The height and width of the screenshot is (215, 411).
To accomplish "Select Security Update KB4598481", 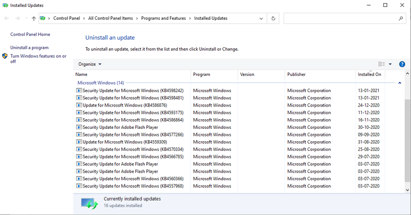I will click(133, 98).
